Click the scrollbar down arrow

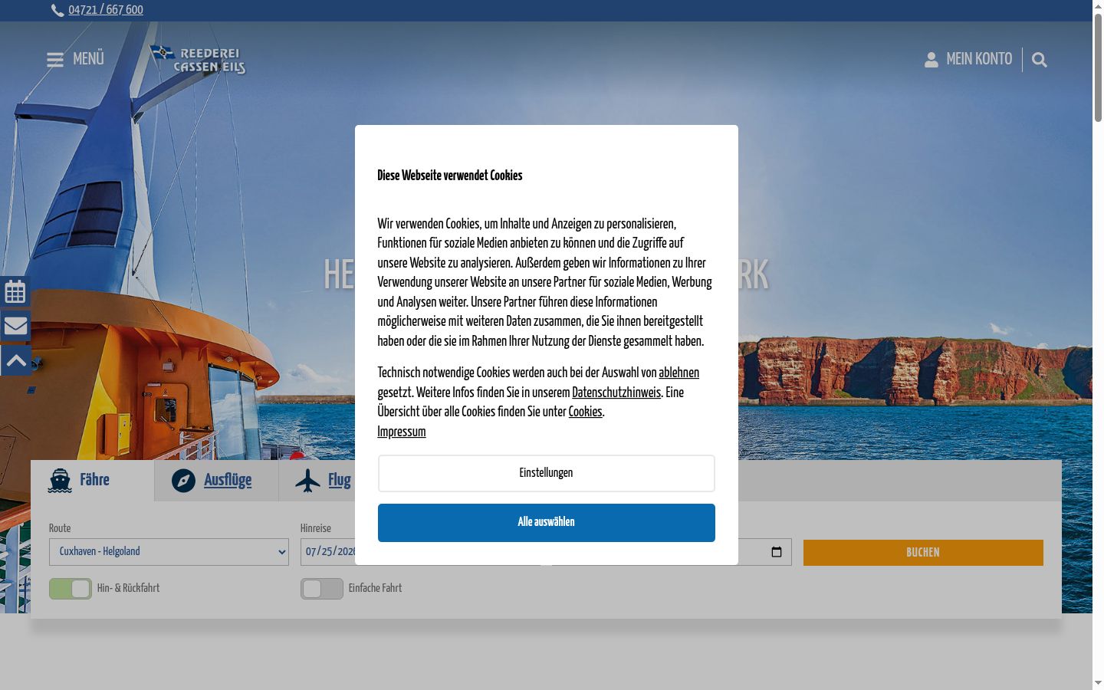click(1098, 683)
